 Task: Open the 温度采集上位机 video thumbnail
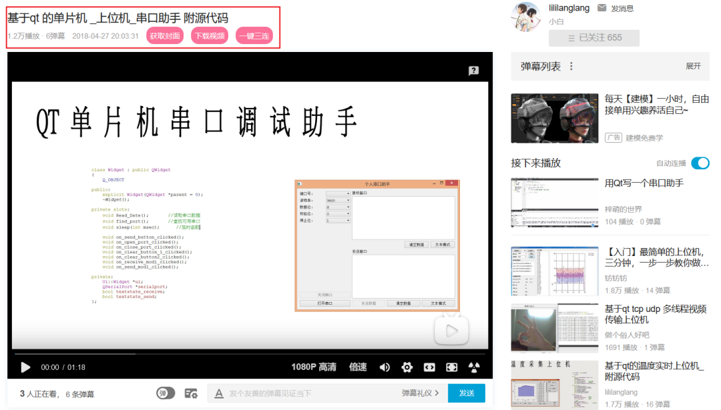pos(555,385)
